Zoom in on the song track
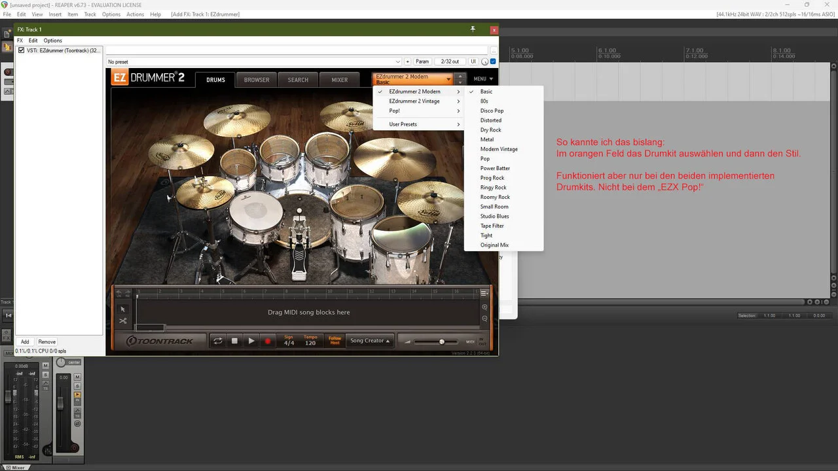838x471 pixels. click(484, 307)
